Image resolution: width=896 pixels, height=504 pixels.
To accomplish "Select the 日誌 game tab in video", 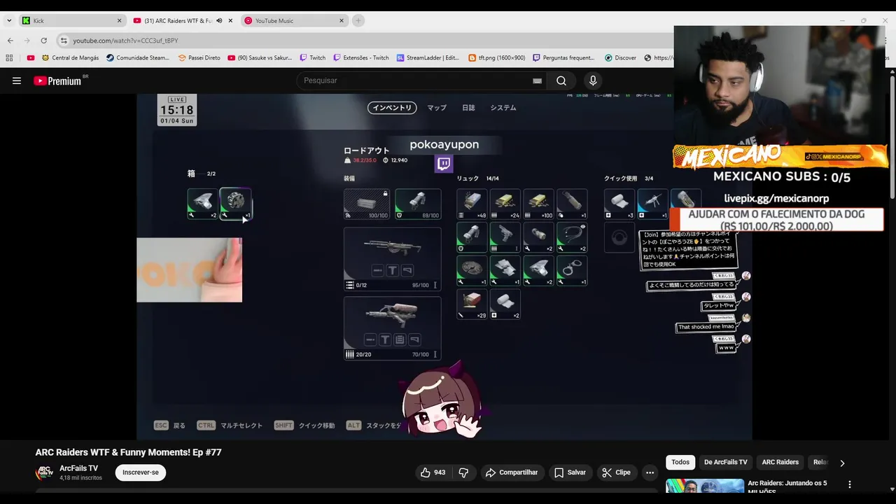I will click(x=468, y=108).
